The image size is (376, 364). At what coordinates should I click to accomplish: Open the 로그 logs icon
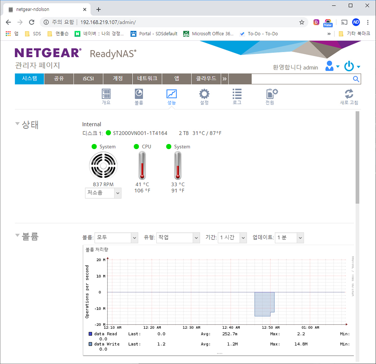[x=237, y=97]
